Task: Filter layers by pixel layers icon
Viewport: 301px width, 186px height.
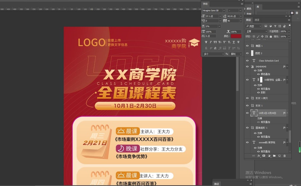Action: 266,26
